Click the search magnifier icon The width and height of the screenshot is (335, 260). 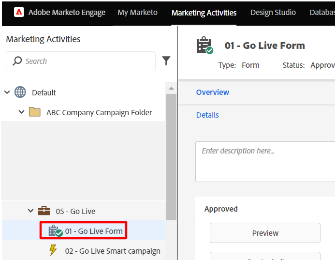tap(17, 61)
